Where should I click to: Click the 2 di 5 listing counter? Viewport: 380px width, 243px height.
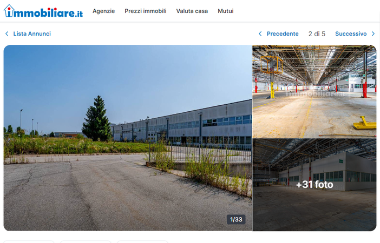point(317,34)
